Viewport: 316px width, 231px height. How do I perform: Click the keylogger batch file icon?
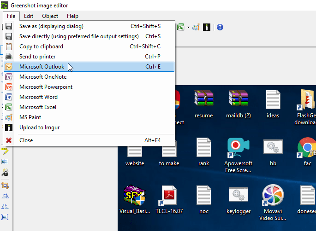point(238,194)
